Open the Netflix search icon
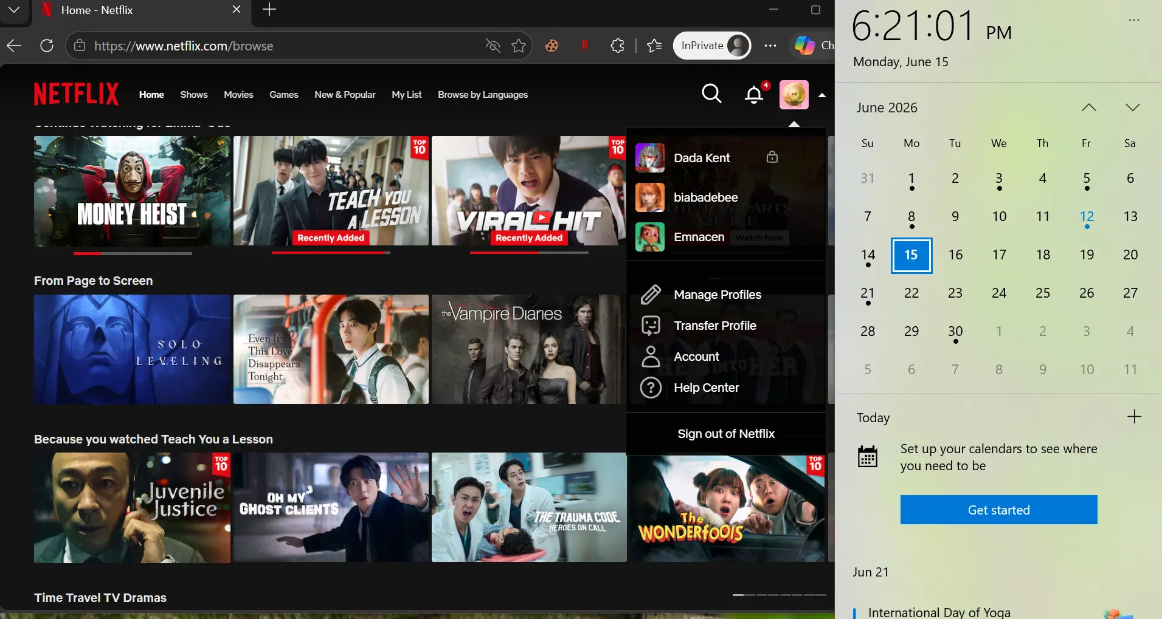1162x619 pixels. pyautogui.click(x=711, y=94)
